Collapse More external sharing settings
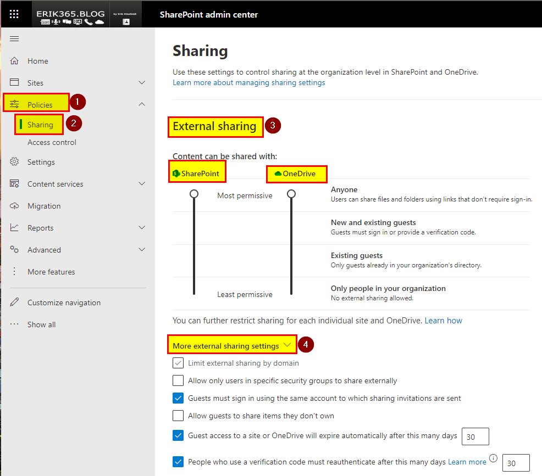Viewport: 542px width, 476px height. click(287, 345)
